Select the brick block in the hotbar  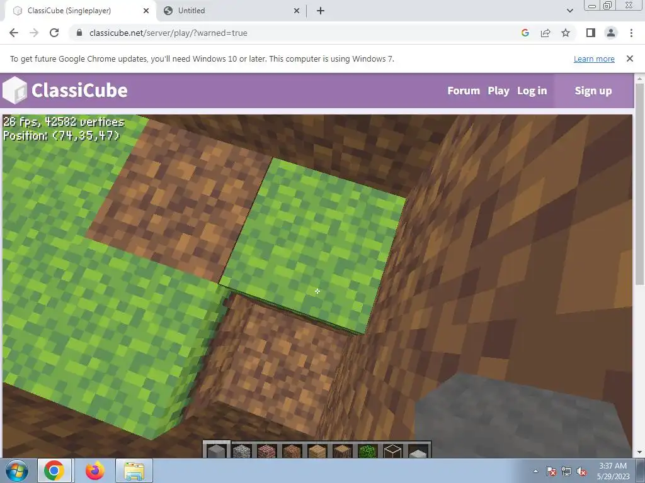coord(266,450)
